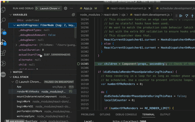The height and width of the screenshot is (122, 195).
Task: Click the child: null variable
Action: (x=42, y=65)
